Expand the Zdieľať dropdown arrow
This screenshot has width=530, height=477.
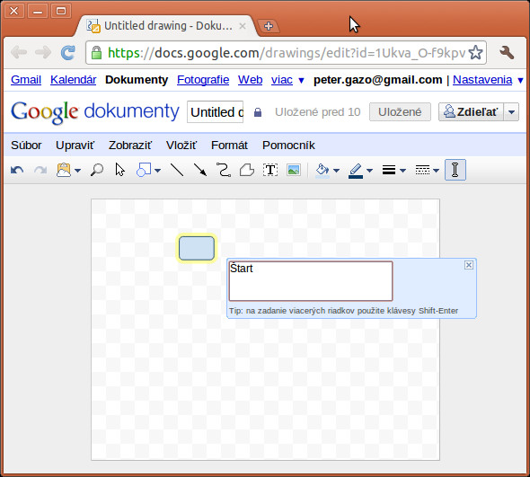pyautogui.click(x=511, y=112)
